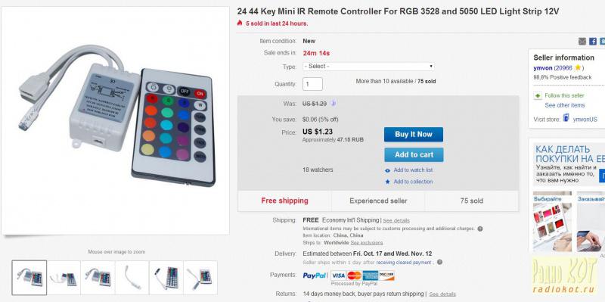Image resolution: width=605 pixels, height=302 pixels.
Task: Click the store icon next to ymvonUS
Action: pyautogui.click(x=566, y=118)
